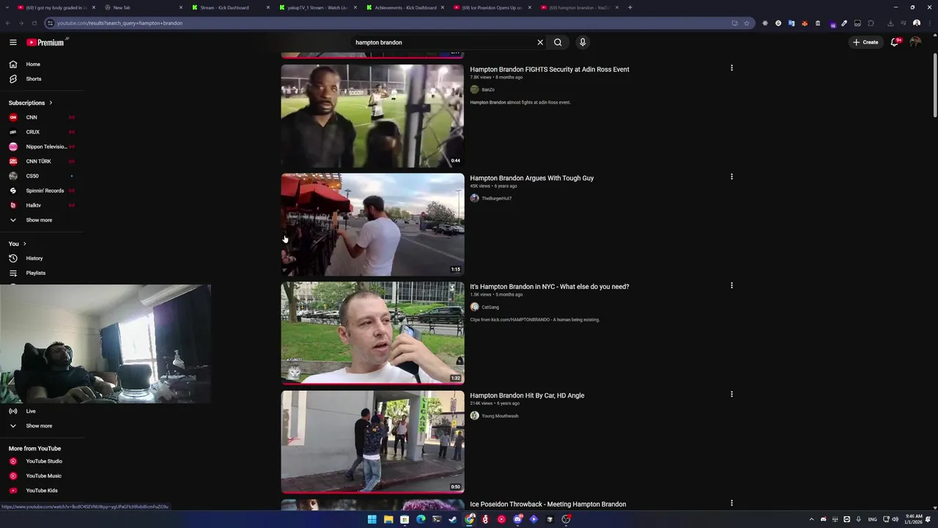Open Spinnin' Records subscription

tap(43, 191)
